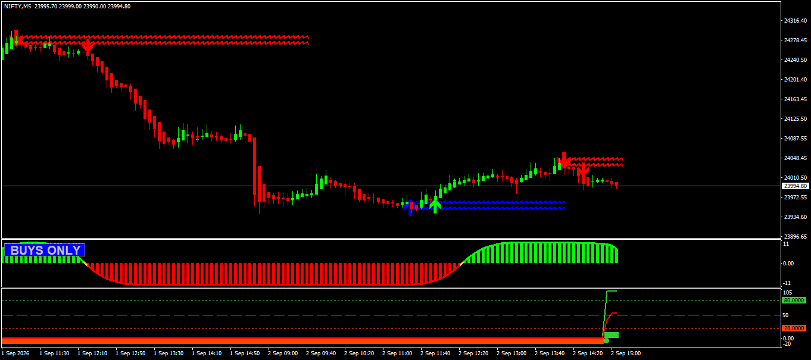
Task: Click the green dot in the oscillator panel
Action: click(607, 341)
